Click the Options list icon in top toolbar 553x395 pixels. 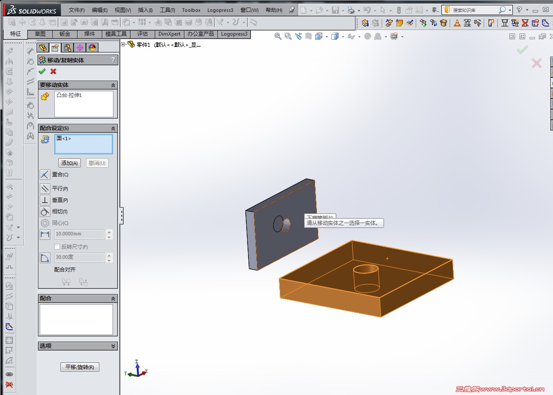tap(419, 10)
